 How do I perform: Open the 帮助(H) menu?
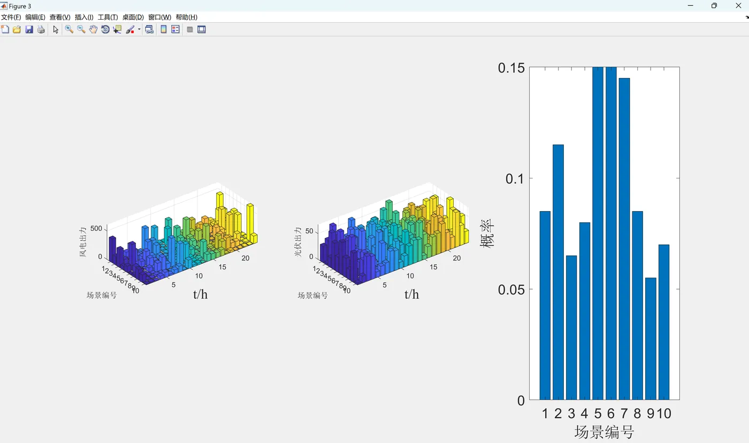(186, 17)
